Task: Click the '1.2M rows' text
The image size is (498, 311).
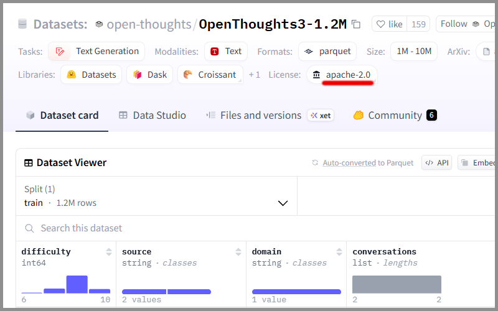Action: (x=76, y=203)
